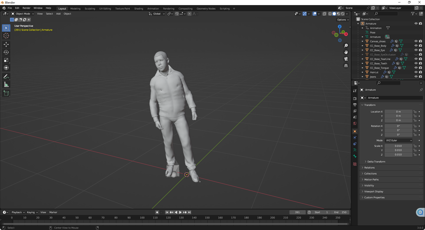Switch to the Shading workspace tab
The height and width of the screenshot is (230, 425).
(139, 8)
